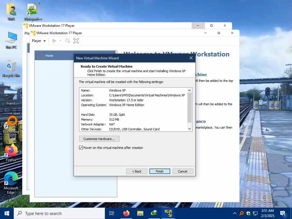Open Task View from the taskbar

(112, 213)
